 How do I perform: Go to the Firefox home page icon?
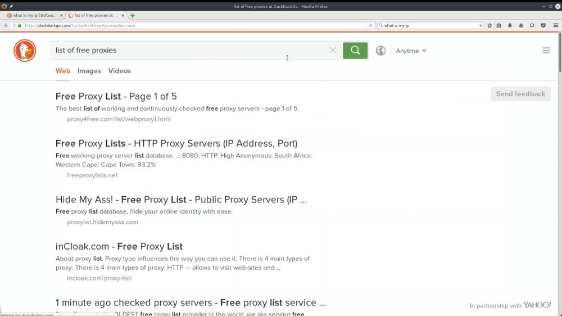click(521, 25)
